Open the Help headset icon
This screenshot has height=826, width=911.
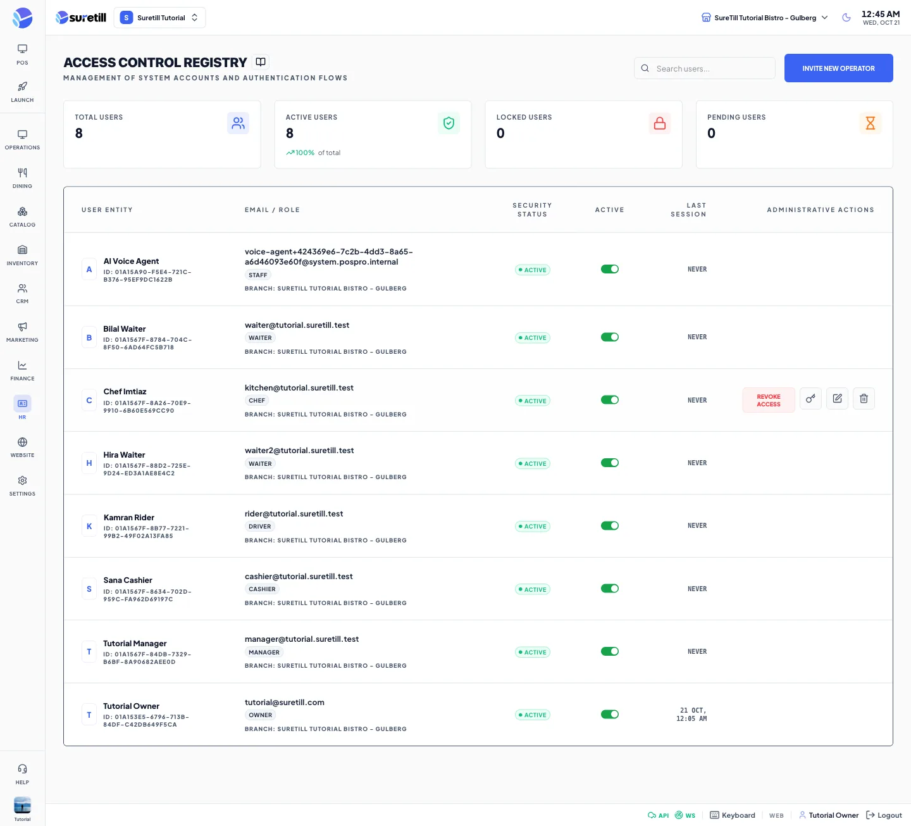tap(22, 774)
